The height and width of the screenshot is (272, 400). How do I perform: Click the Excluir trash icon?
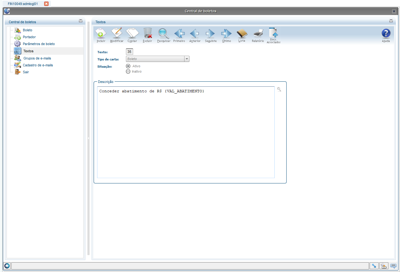pos(148,33)
